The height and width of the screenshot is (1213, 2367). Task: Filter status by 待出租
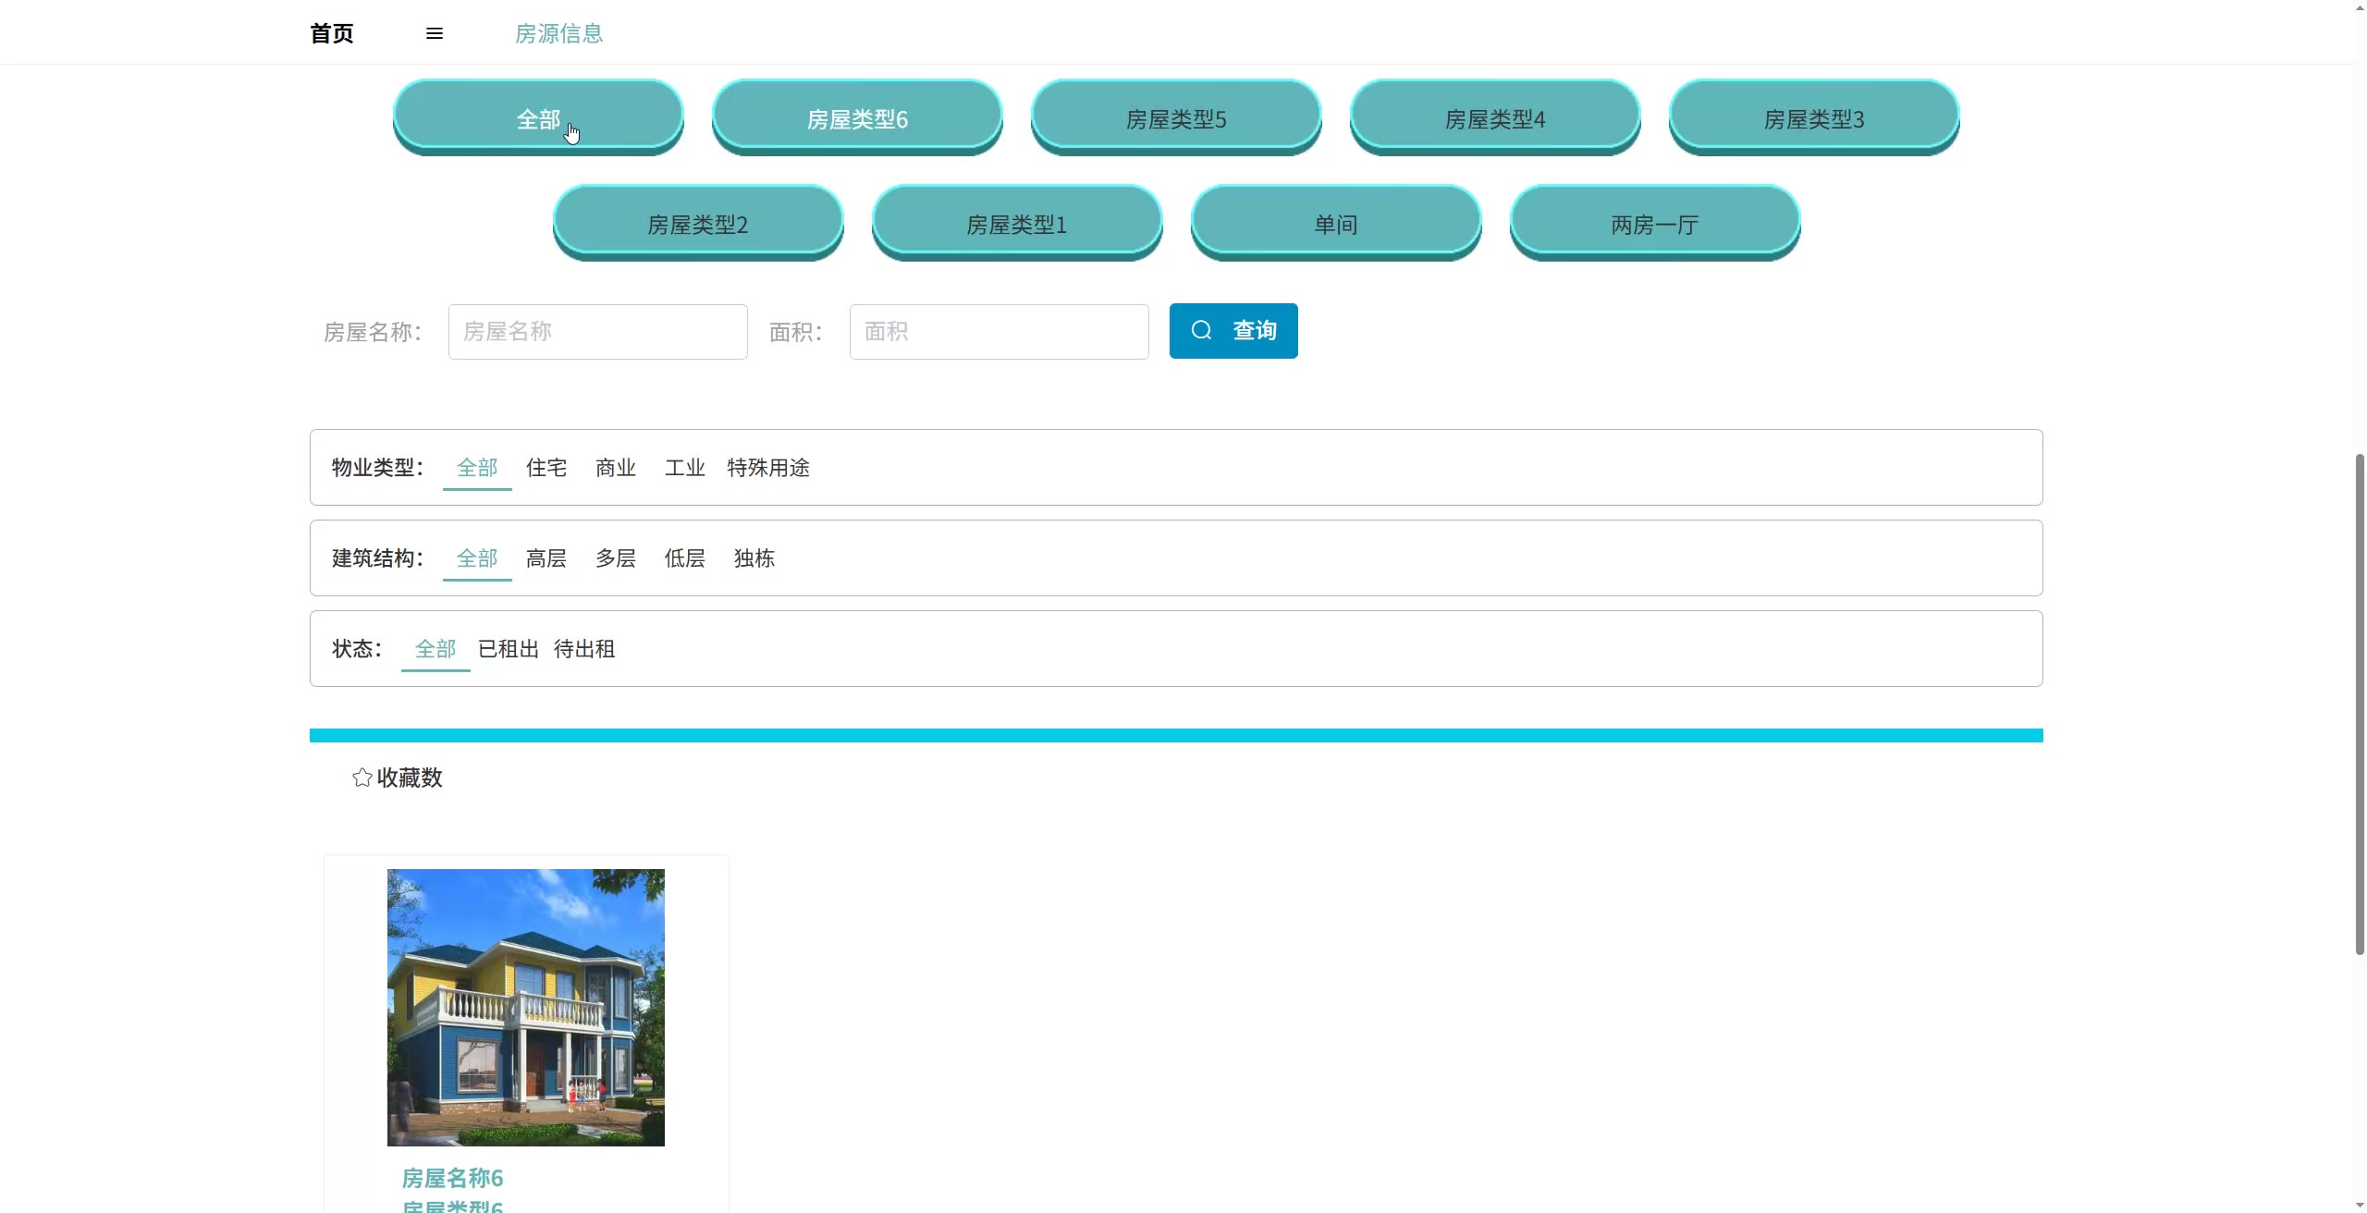[x=583, y=649]
